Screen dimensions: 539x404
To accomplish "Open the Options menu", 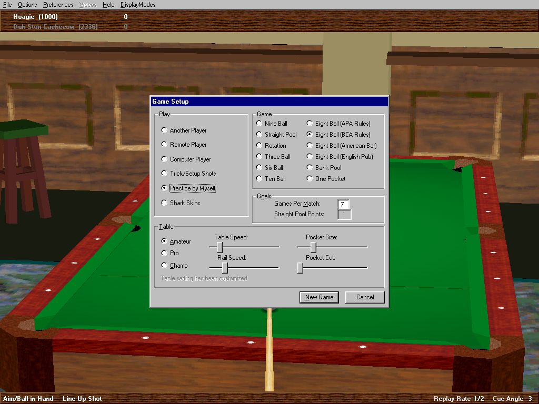I will tap(27, 4).
